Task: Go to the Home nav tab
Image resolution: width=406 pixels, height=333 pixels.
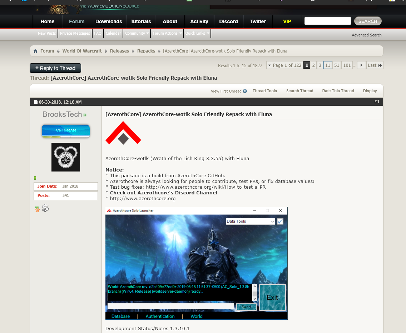Action: click(x=48, y=21)
